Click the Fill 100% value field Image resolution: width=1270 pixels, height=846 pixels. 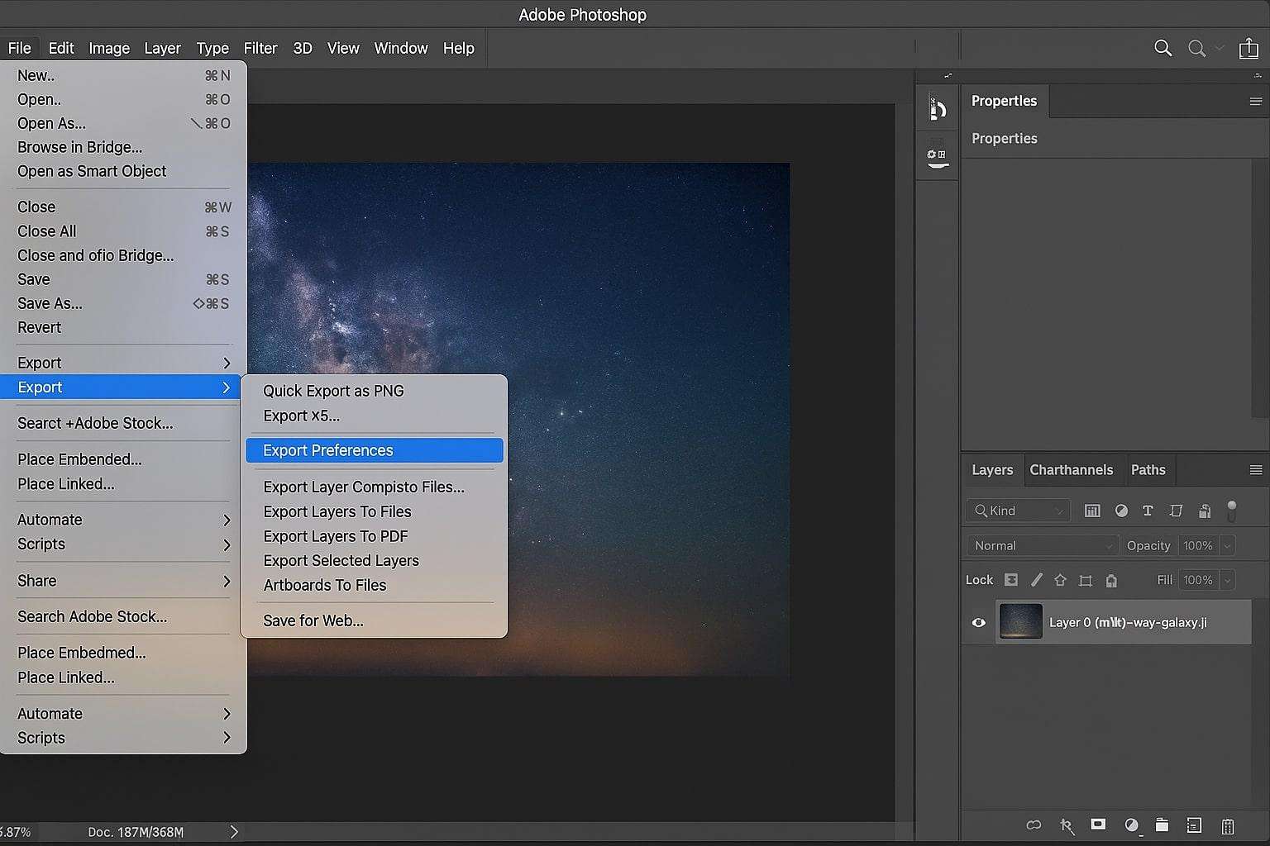point(1197,580)
